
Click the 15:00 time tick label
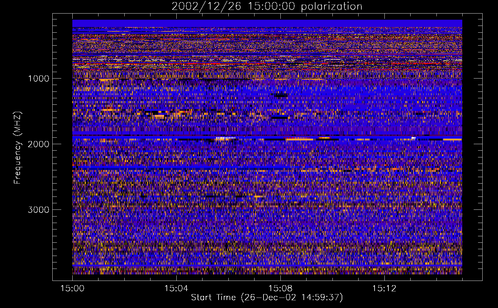coord(72,289)
